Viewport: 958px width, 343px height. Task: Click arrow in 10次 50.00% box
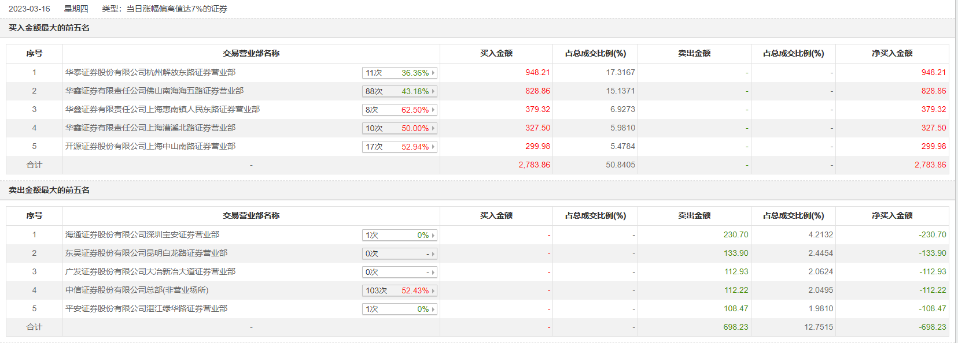433,129
